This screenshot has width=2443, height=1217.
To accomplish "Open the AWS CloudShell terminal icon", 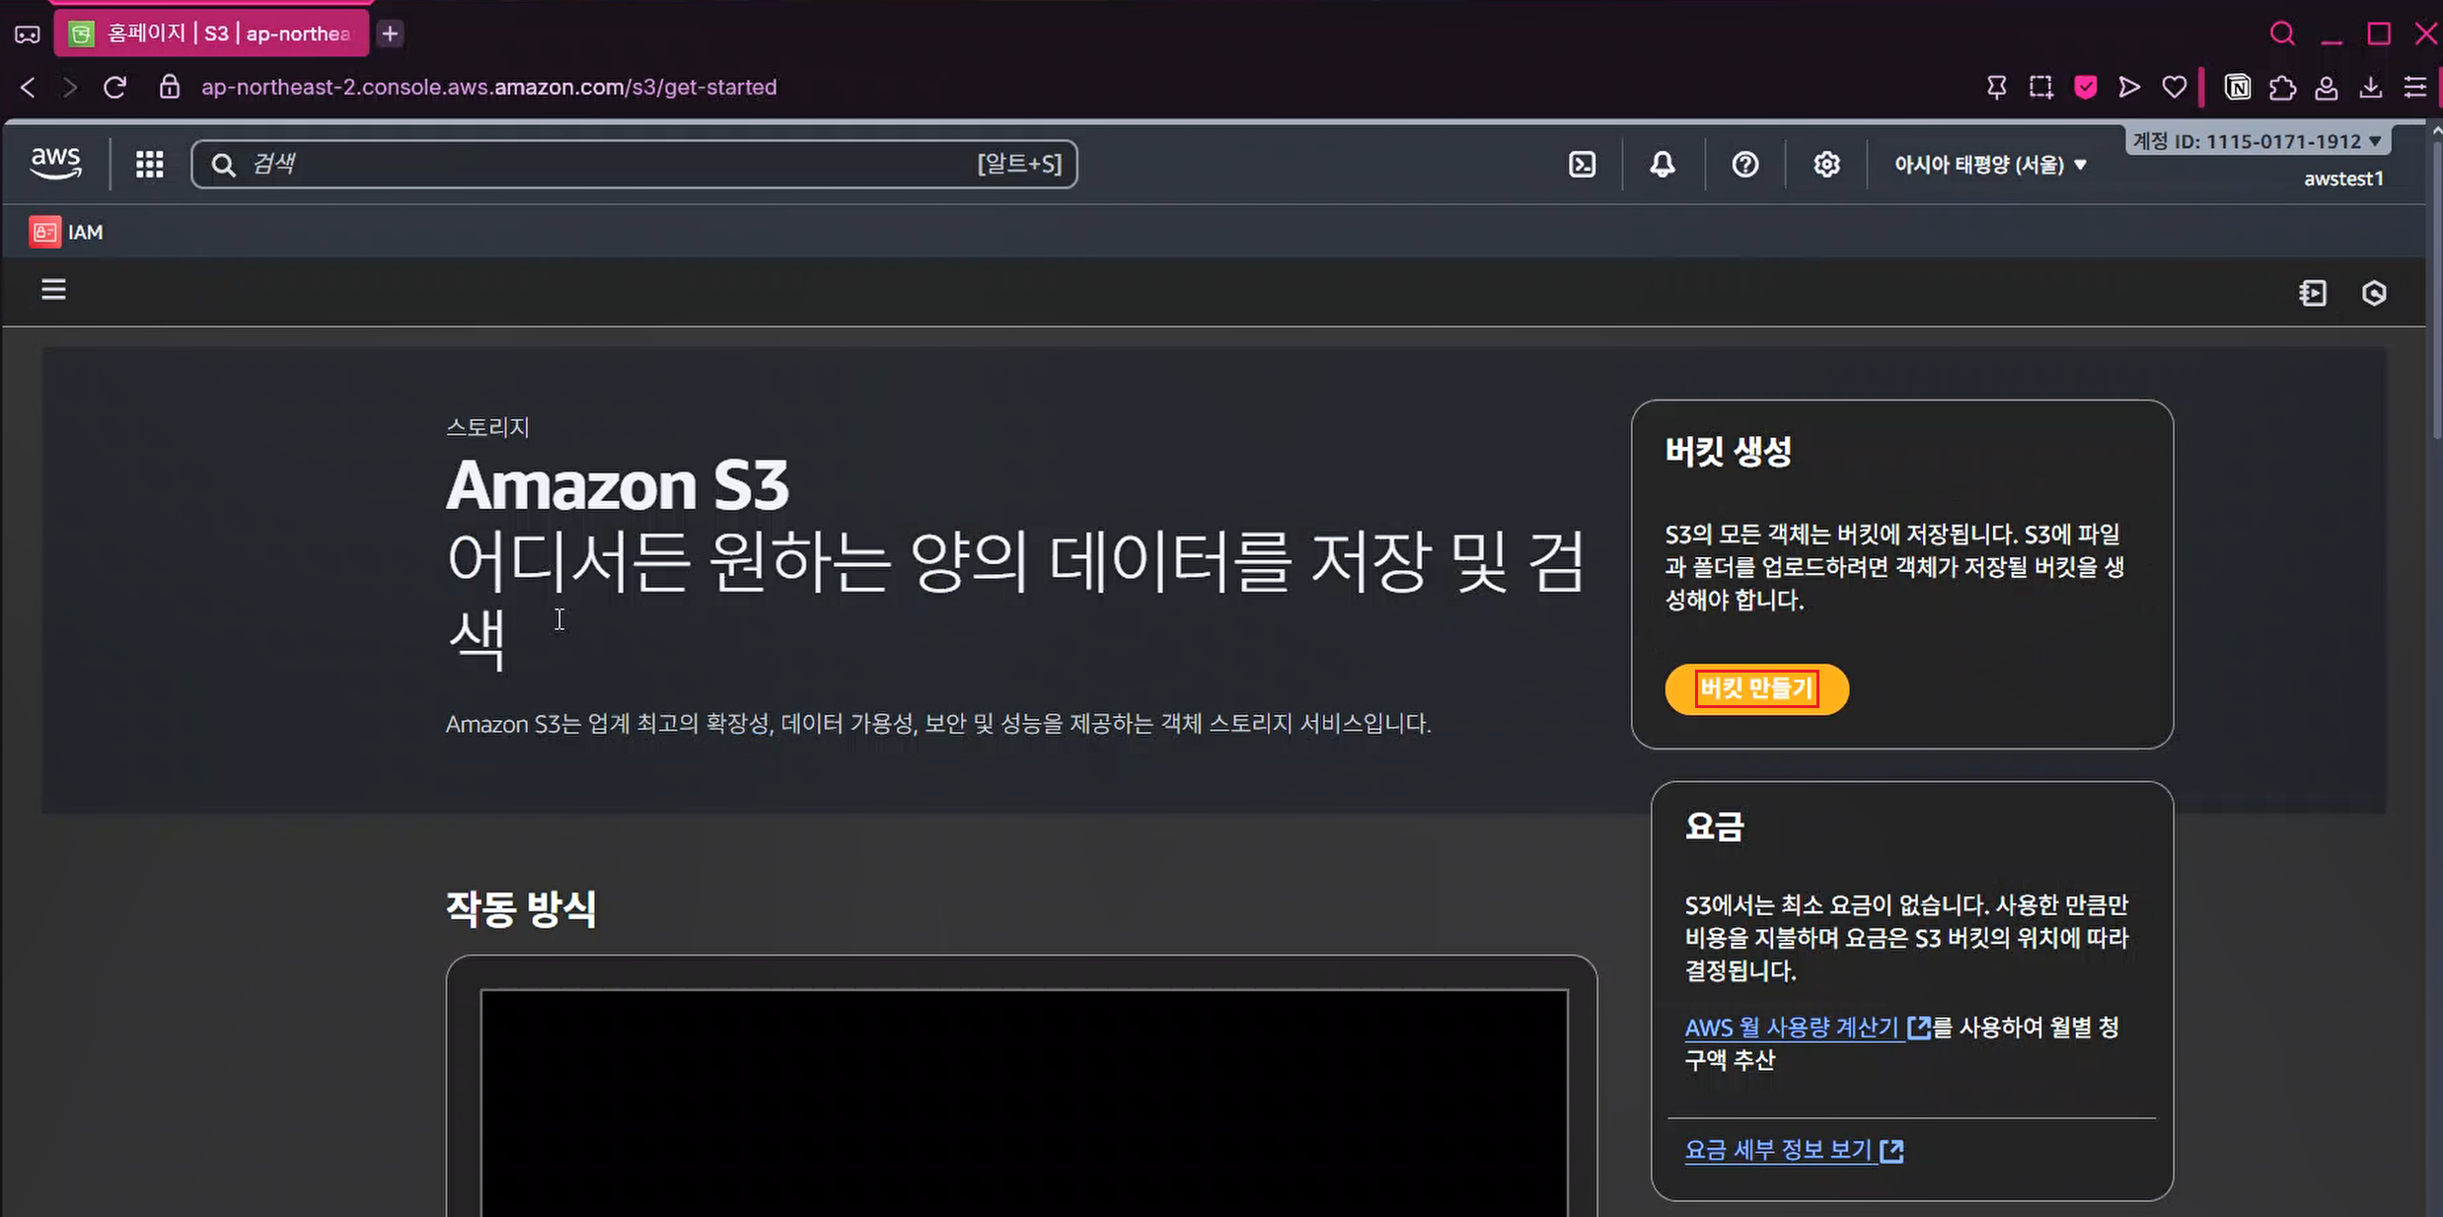I will click(1582, 165).
